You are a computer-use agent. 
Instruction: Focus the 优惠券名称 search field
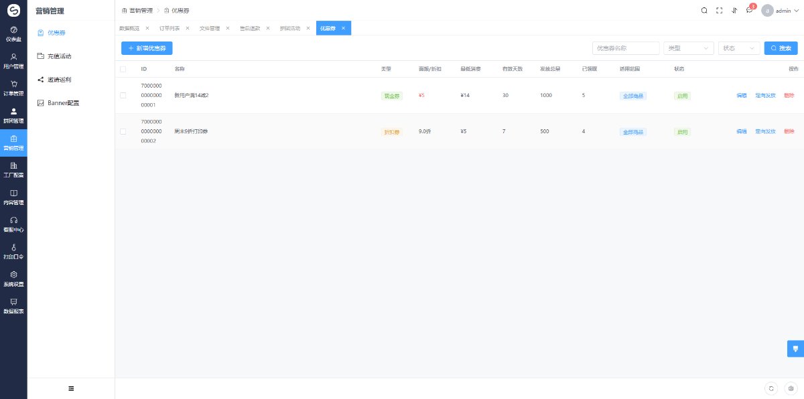626,48
